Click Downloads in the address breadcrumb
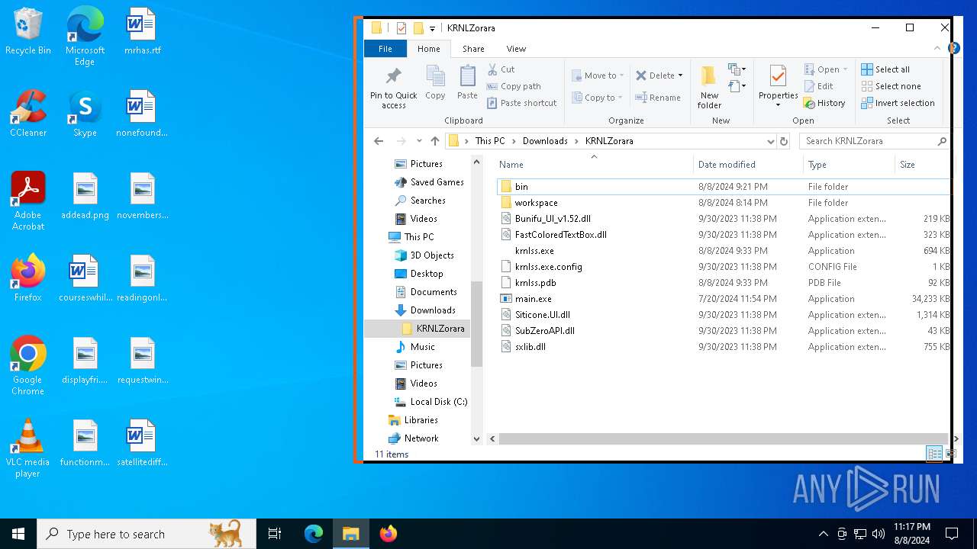This screenshot has height=549, width=977. [x=545, y=141]
